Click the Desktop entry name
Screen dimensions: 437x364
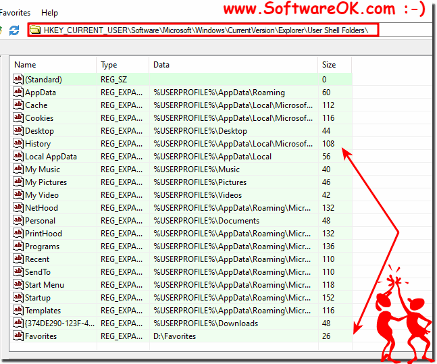pos(39,131)
